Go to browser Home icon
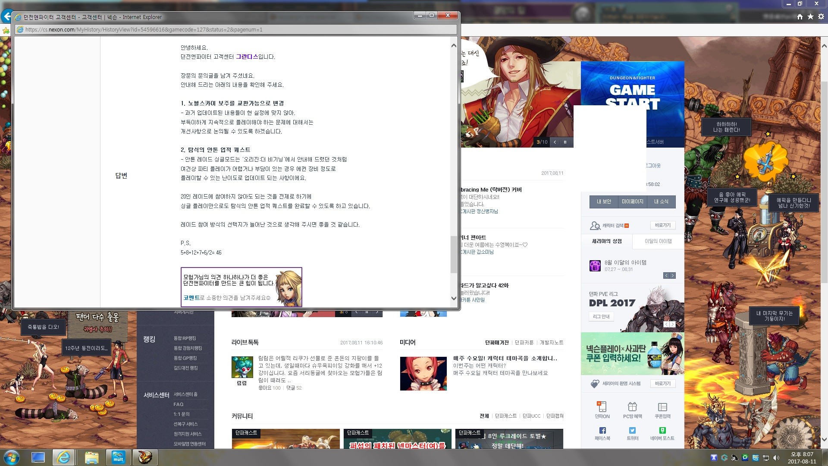This screenshot has height=466, width=828. [800, 16]
